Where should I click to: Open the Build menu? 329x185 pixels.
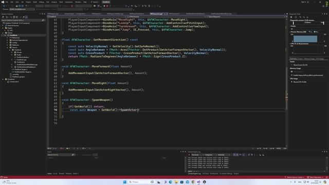(x=35, y=2)
